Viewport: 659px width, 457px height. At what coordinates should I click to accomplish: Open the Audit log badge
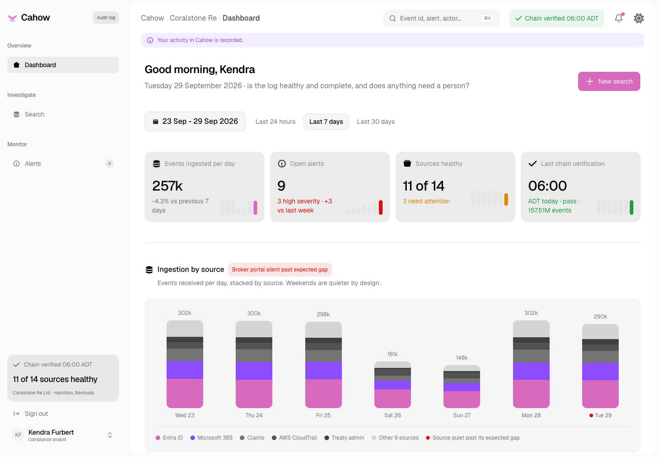106,18
